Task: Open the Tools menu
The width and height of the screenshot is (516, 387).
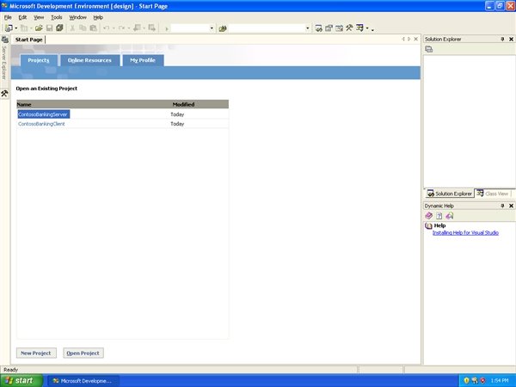Action: click(56, 17)
